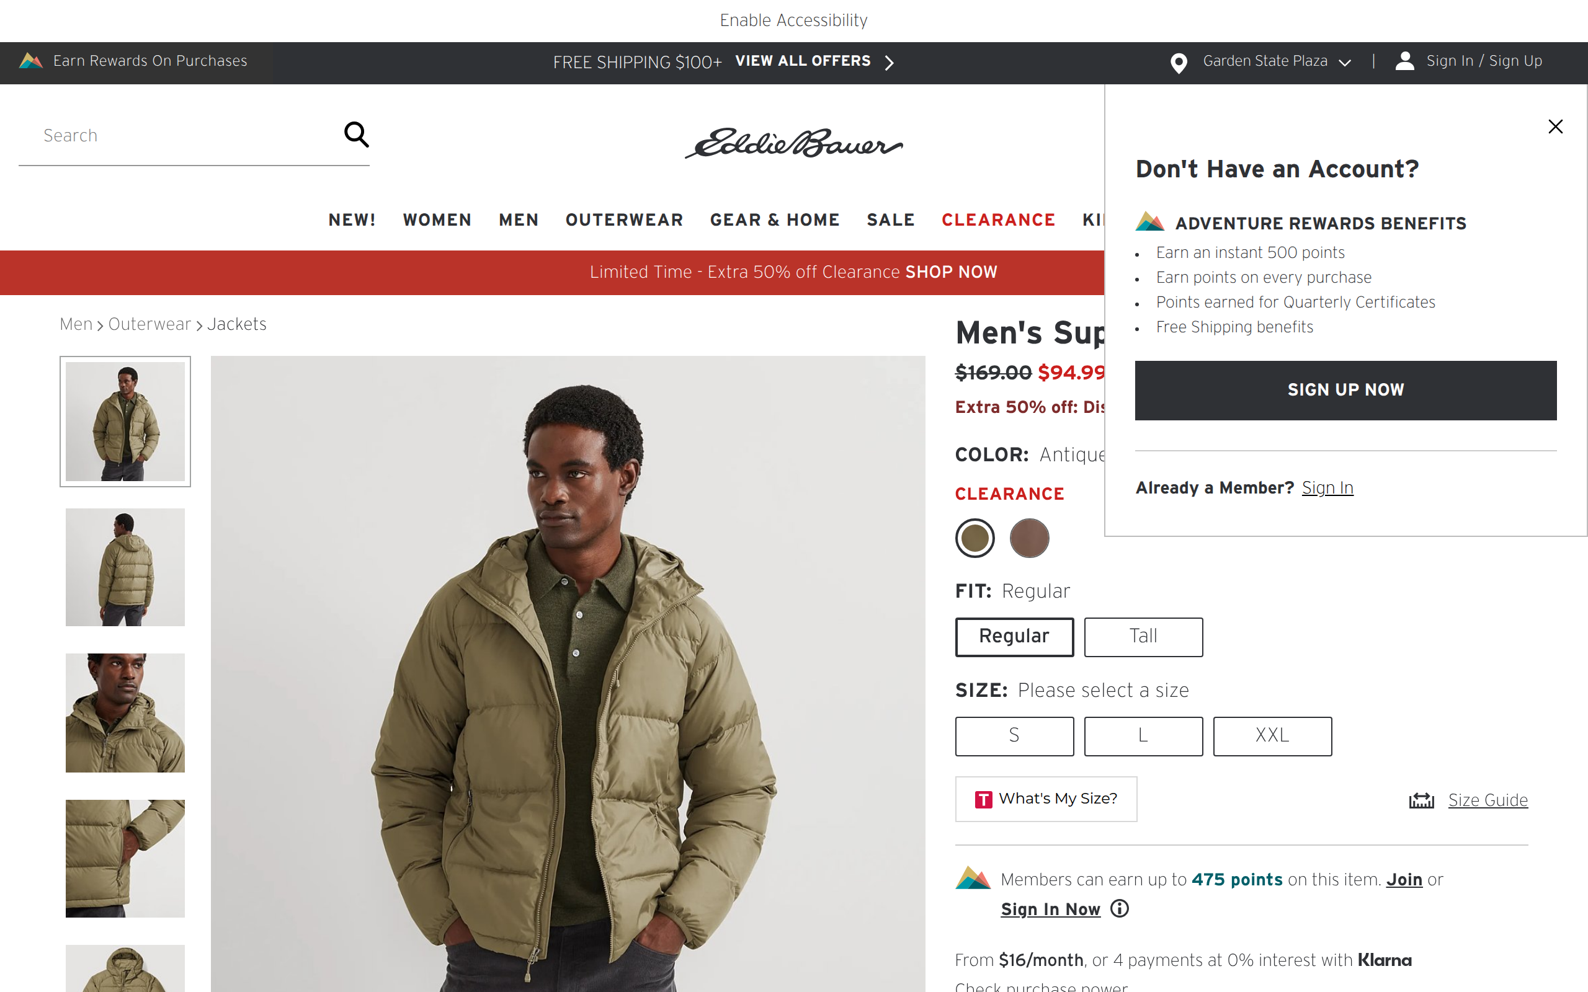Click the What's My Size button
The width and height of the screenshot is (1588, 992).
[x=1045, y=799]
